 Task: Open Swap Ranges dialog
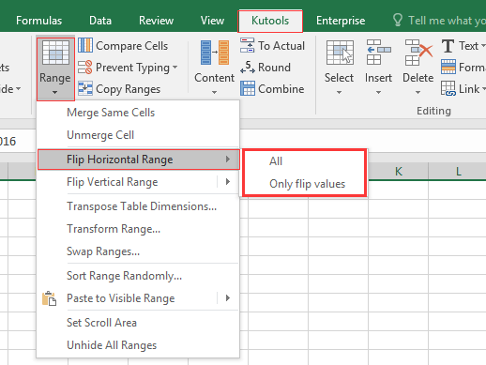pyautogui.click(x=138, y=251)
